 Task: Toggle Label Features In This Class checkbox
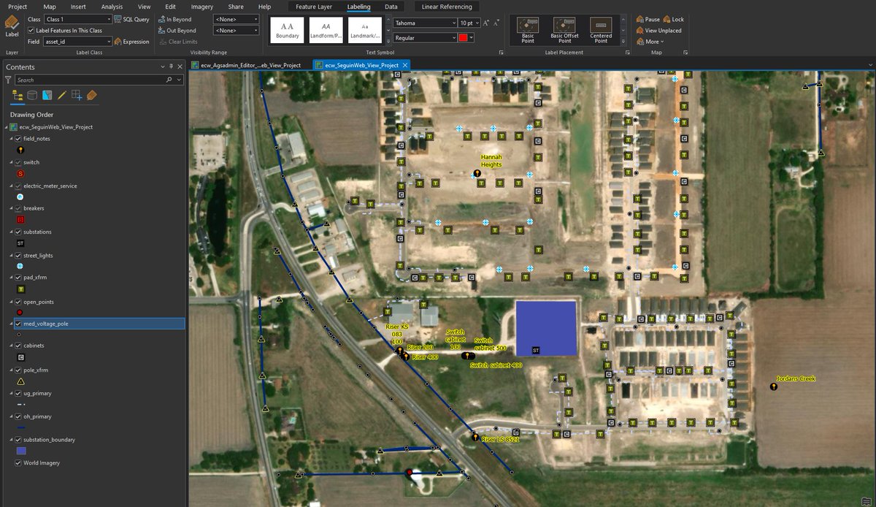[x=31, y=31]
